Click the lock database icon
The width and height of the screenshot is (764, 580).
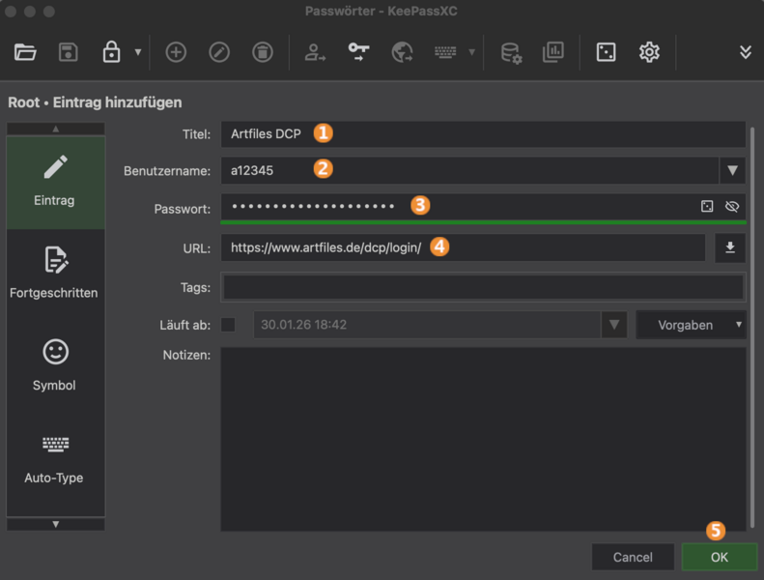click(112, 52)
